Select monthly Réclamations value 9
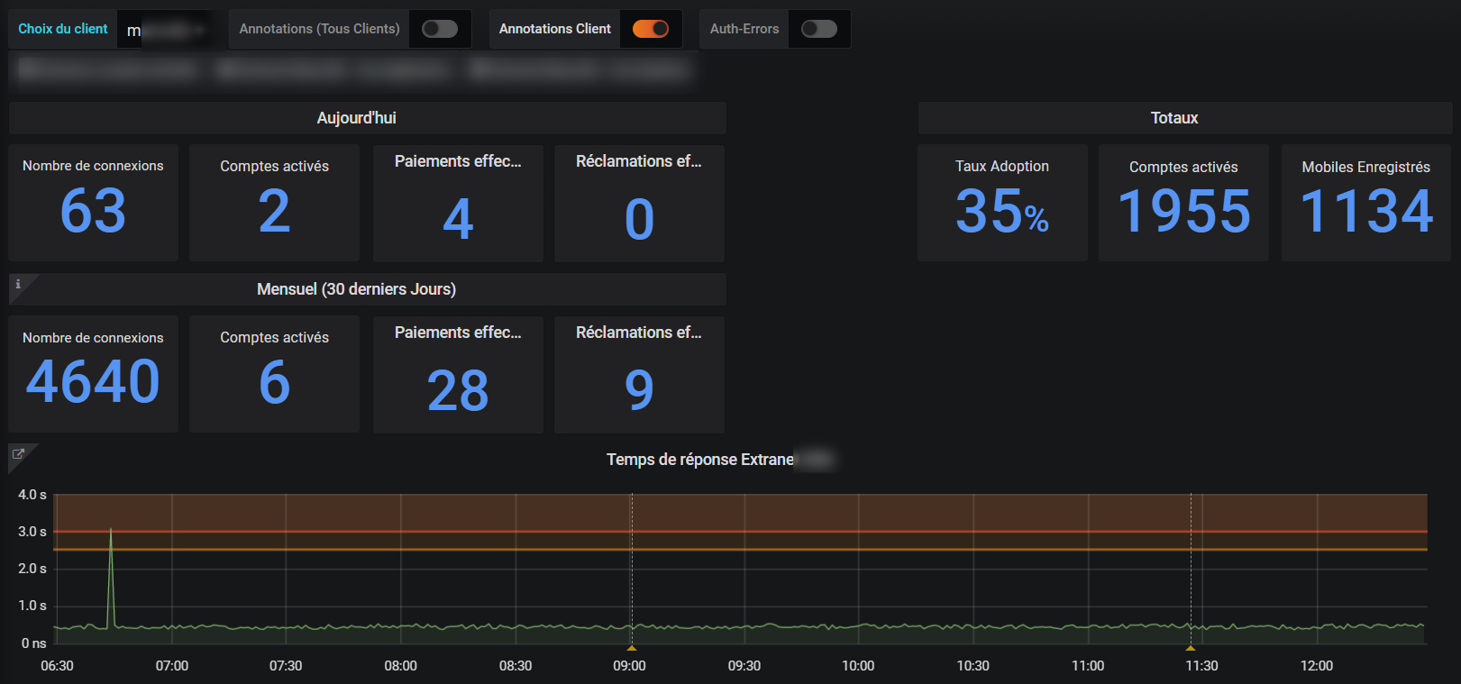 pos(639,390)
